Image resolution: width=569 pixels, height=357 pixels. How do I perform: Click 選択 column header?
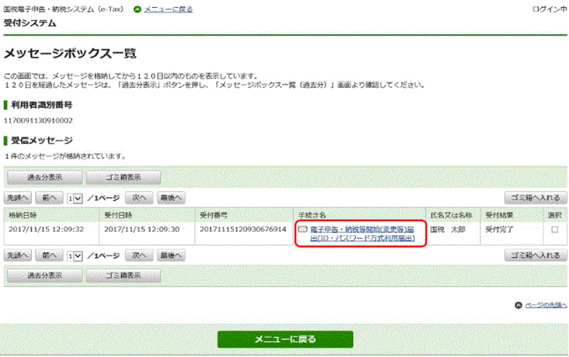555,215
